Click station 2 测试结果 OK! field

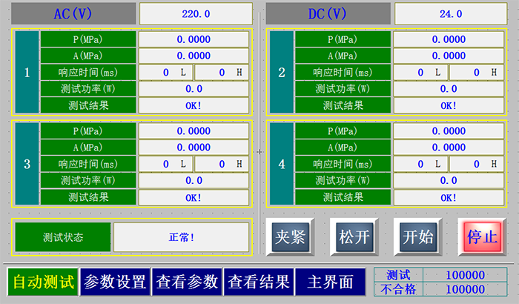click(449, 105)
